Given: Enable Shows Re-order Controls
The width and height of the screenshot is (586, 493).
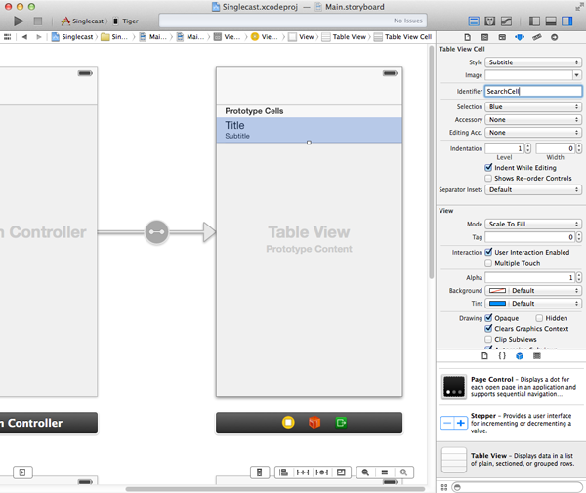Looking at the screenshot, I should coord(488,178).
